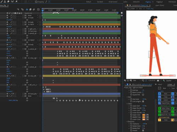This screenshot has width=177, height=132.
Task: Open the Upper Color swatch
Action: 144,115
